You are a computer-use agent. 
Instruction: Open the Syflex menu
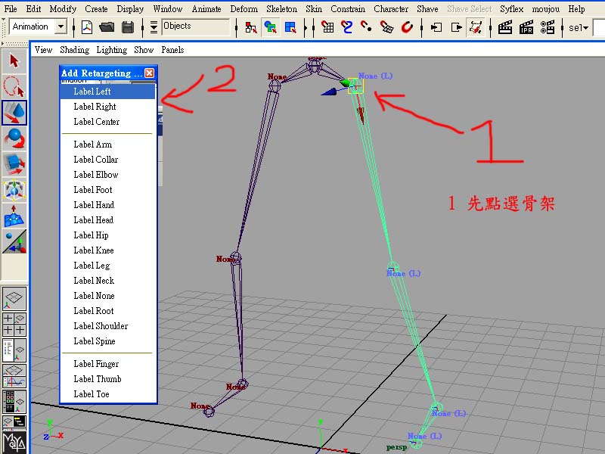512,8
